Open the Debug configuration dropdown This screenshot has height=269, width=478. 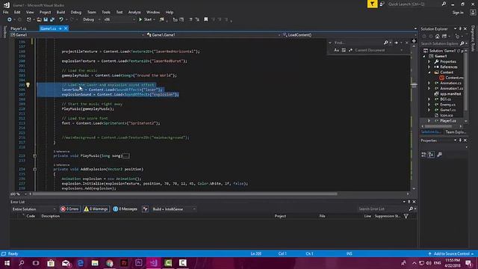(x=91, y=19)
